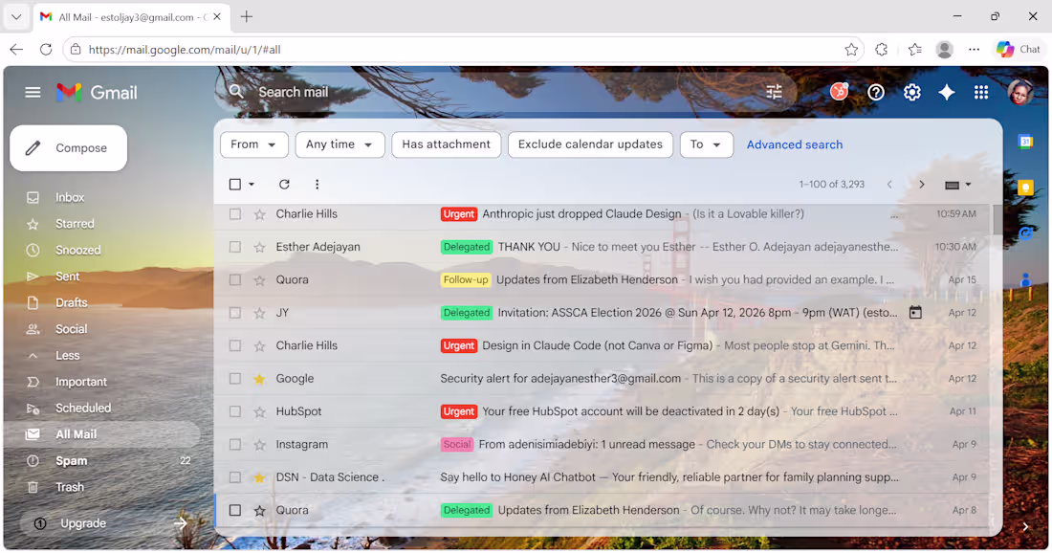Click the calendar invite icon on JY email

[916, 312]
